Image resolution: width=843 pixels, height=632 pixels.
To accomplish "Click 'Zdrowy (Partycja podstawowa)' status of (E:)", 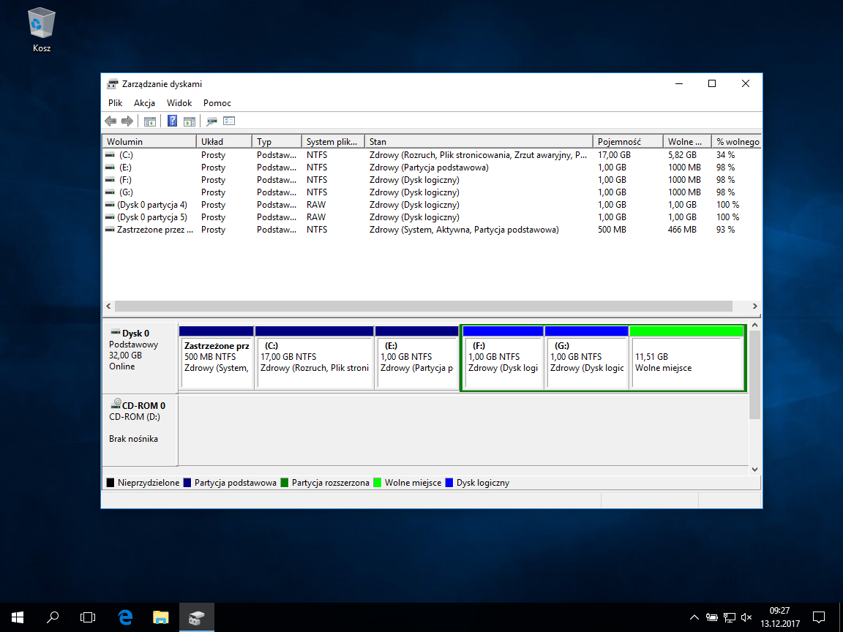I will pos(429,167).
